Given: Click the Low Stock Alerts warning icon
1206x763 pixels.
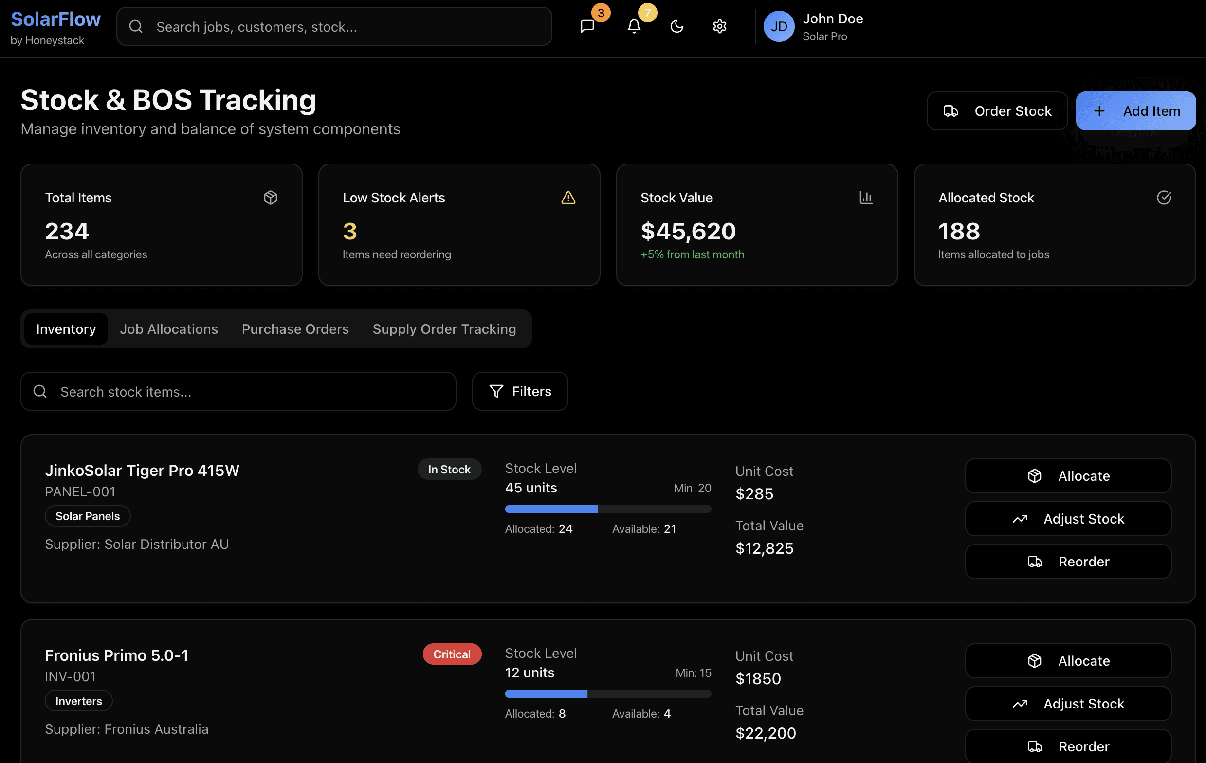Looking at the screenshot, I should (x=568, y=198).
